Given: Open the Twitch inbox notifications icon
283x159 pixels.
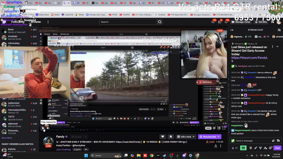Looking at the screenshot, I should (220, 22).
